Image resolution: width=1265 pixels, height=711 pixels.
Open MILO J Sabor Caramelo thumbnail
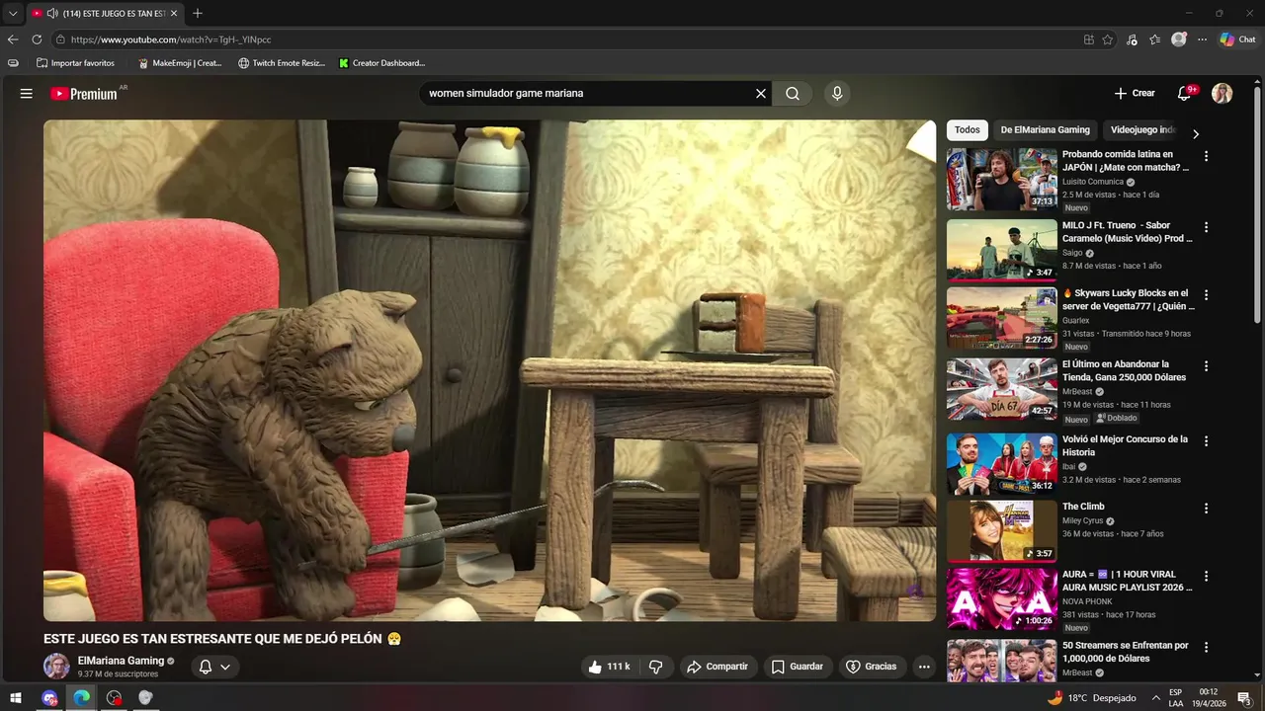[1002, 251]
